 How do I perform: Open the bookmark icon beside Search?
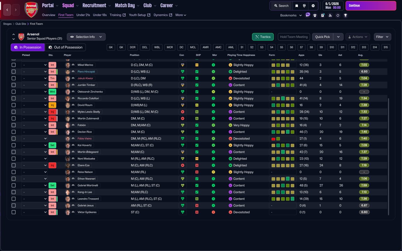[x=296, y=6]
